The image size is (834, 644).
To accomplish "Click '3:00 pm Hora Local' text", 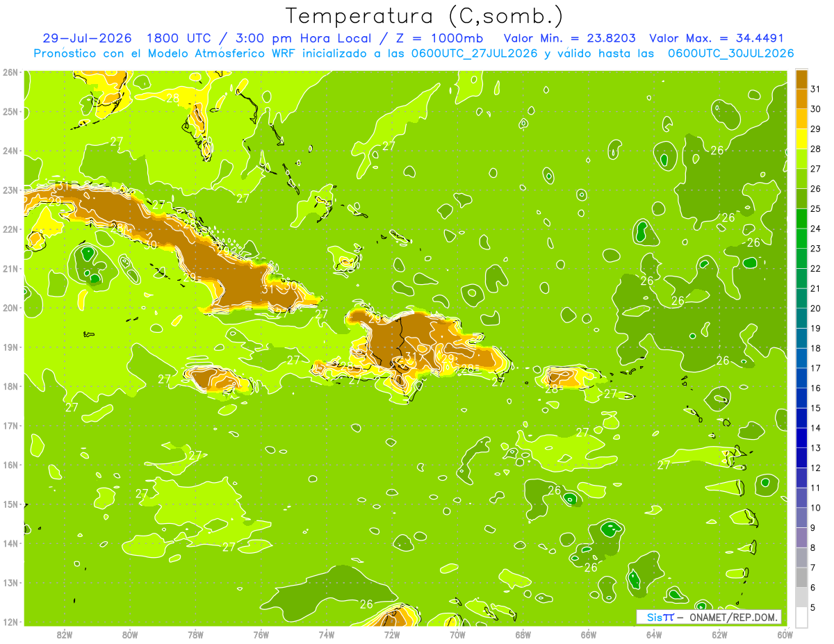I will pos(304,38).
